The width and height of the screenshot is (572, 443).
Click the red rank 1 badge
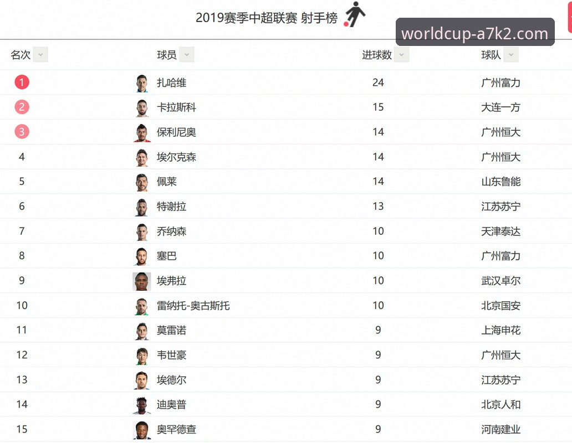click(x=22, y=83)
